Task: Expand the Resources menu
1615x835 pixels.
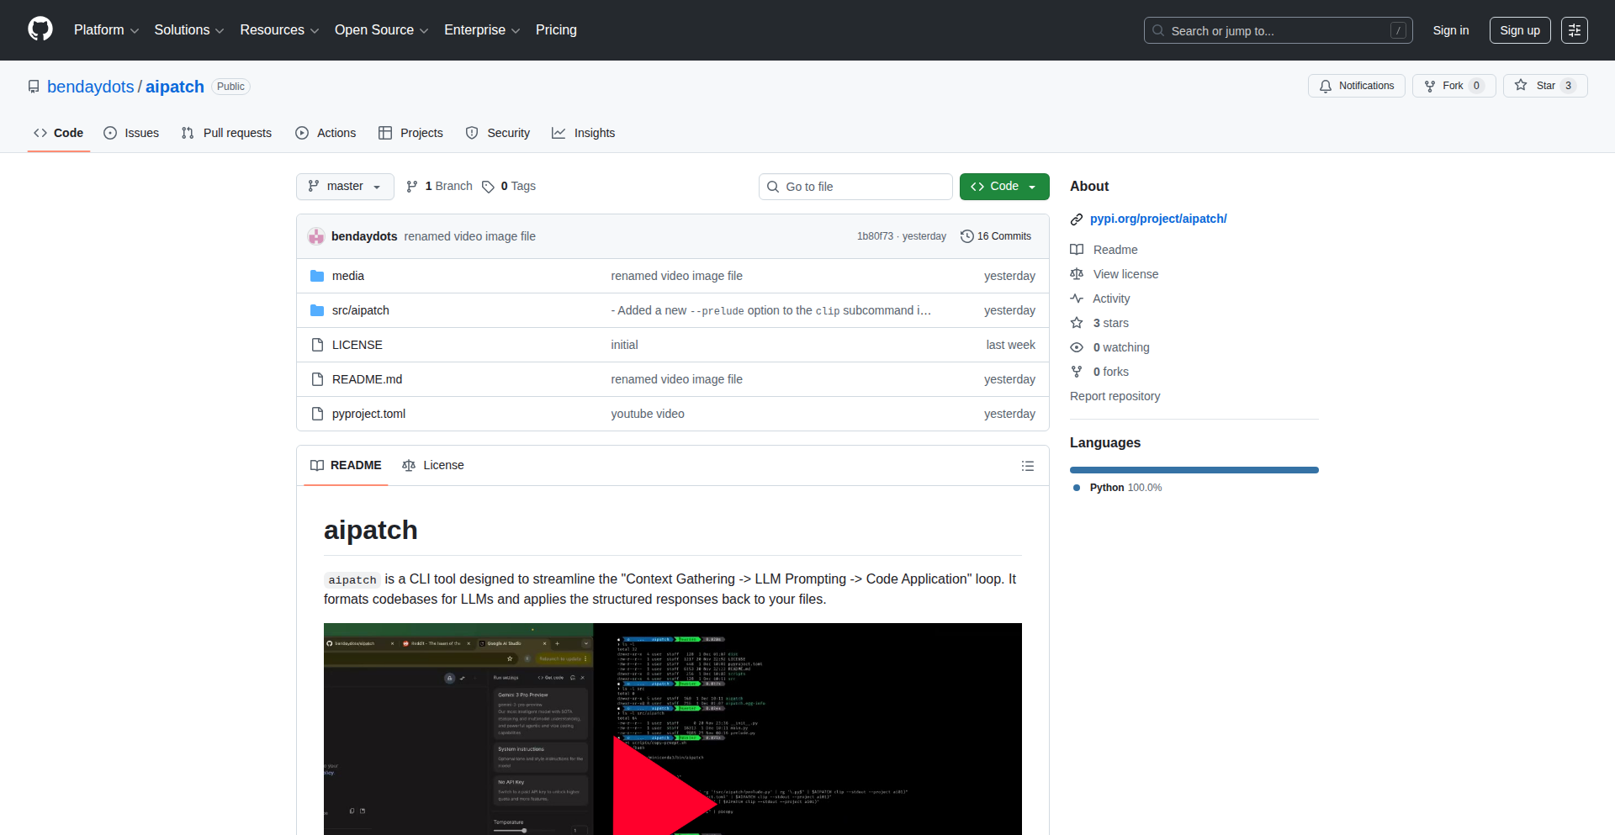Action: 278,29
